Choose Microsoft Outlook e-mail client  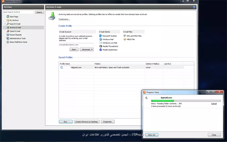109,36
